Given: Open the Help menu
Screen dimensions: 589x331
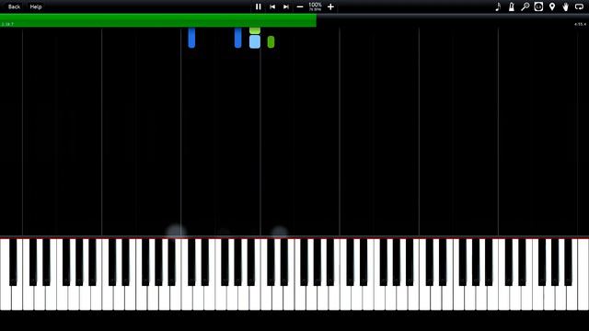Looking at the screenshot, I should coord(36,6).
